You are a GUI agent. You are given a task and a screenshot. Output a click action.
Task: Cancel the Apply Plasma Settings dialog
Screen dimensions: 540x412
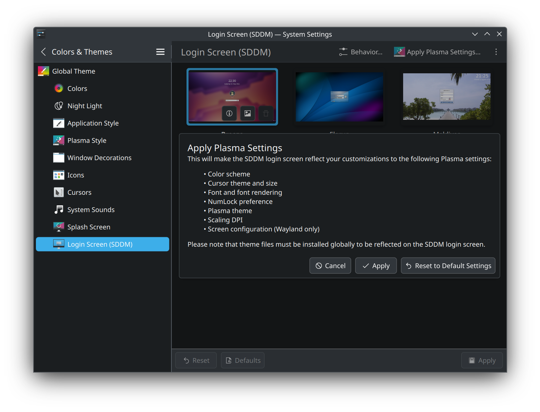[x=330, y=266]
